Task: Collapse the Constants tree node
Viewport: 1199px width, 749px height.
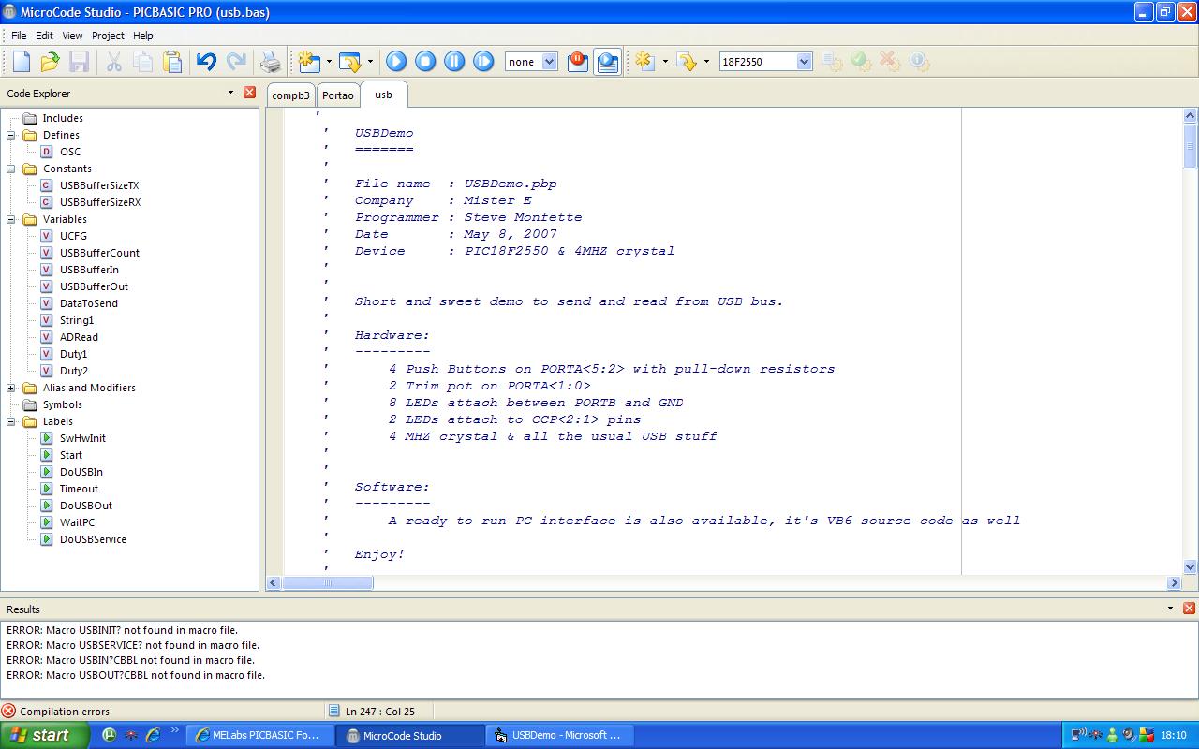Action: point(11,169)
